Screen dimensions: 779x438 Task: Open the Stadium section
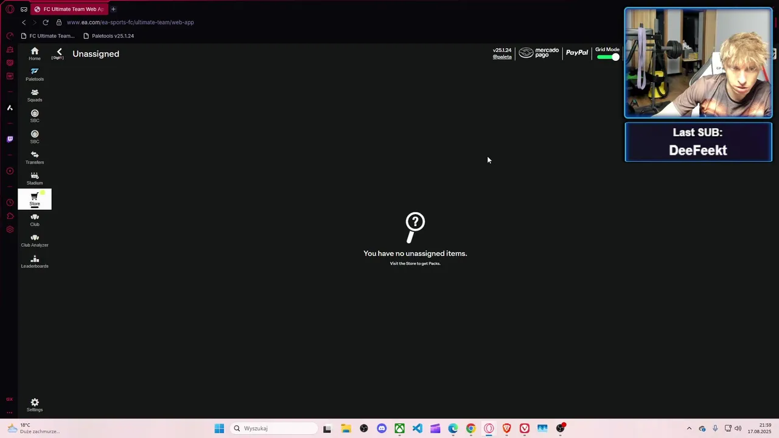[x=35, y=178]
